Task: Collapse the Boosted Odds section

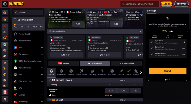Action: 140,31
